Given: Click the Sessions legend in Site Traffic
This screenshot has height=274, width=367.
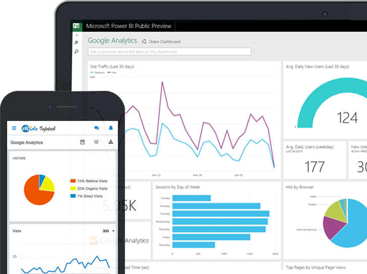Looking at the screenshot, I should coord(97,73).
